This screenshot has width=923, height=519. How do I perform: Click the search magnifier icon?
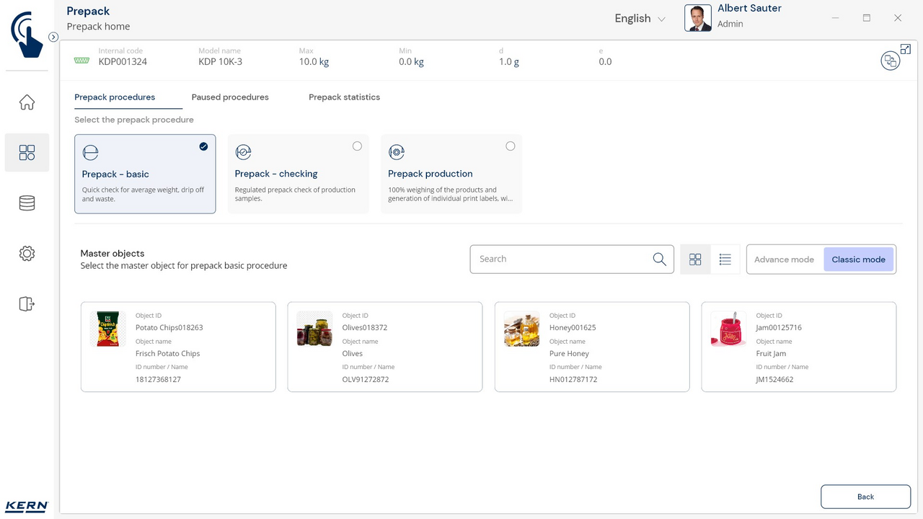[x=659, y=259]
